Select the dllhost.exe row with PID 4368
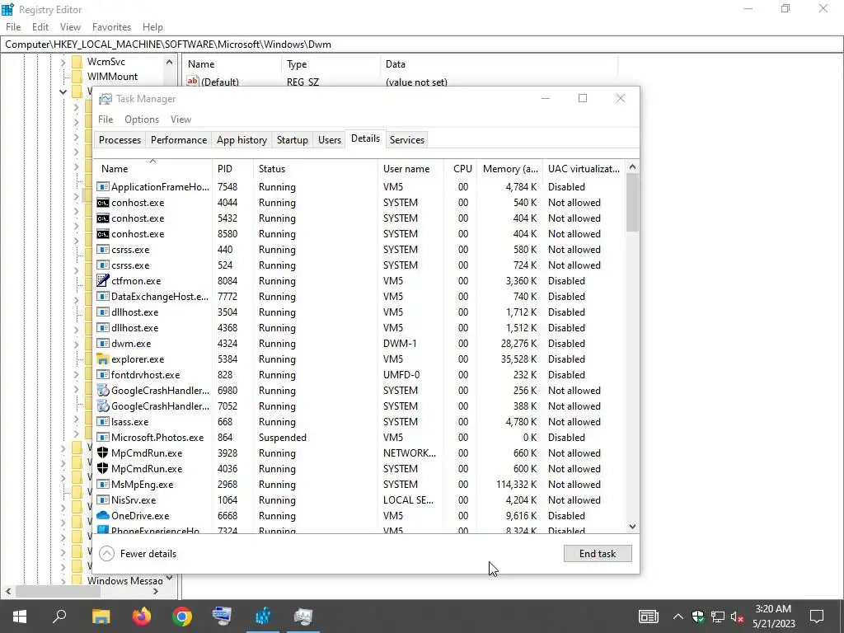 (359, 328)
